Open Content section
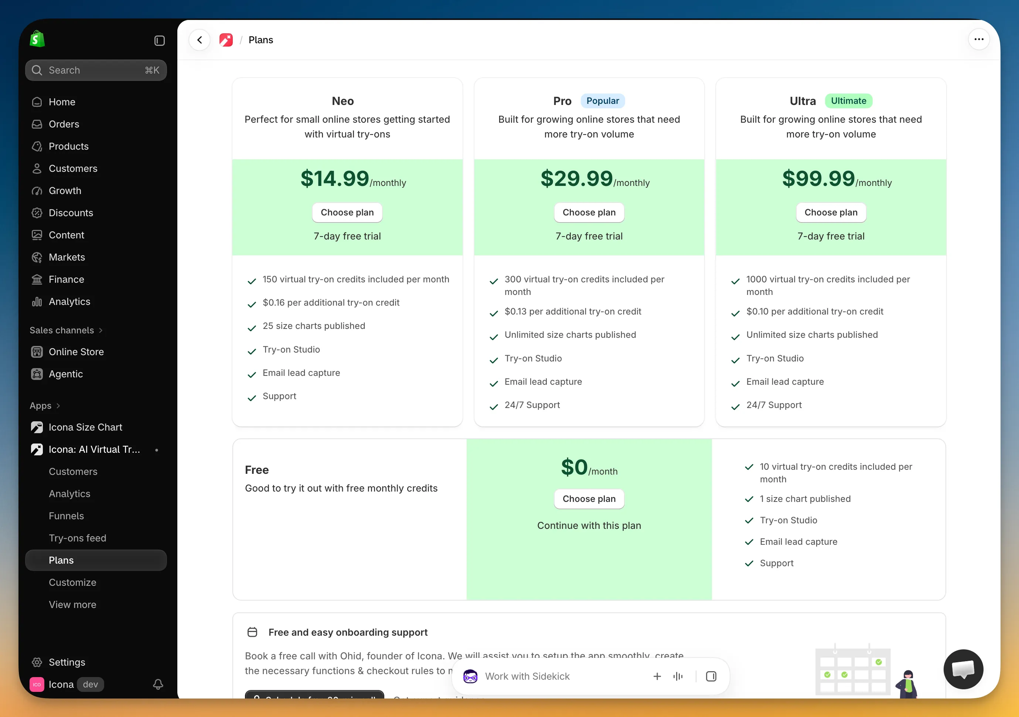 [x=96, y=235]
